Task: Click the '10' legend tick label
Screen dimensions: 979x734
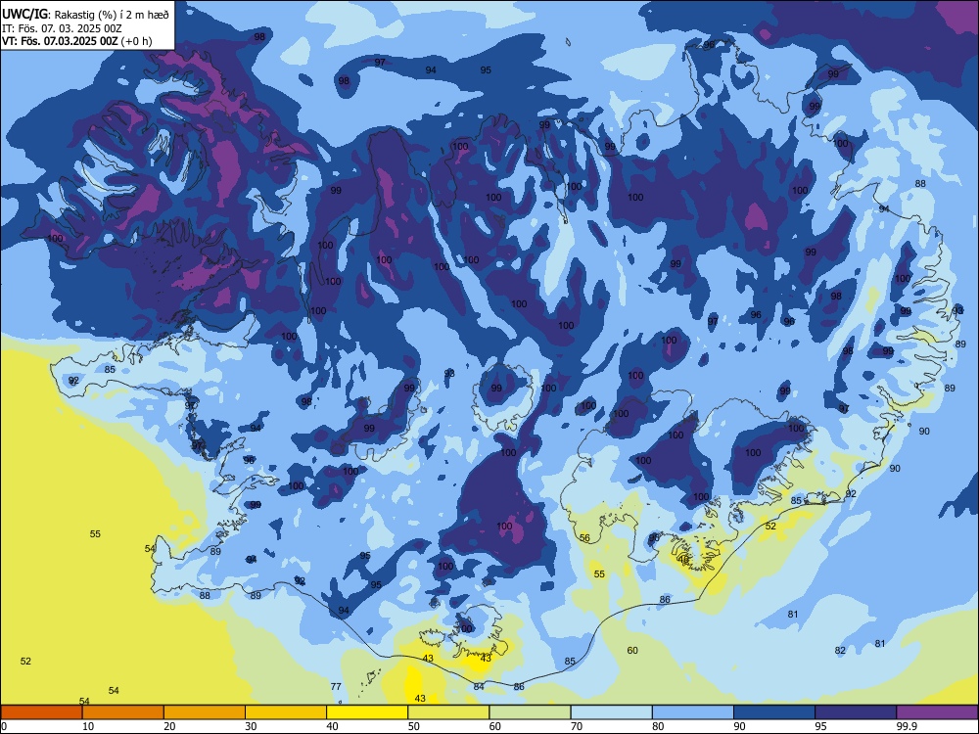Action: [88, 726]
